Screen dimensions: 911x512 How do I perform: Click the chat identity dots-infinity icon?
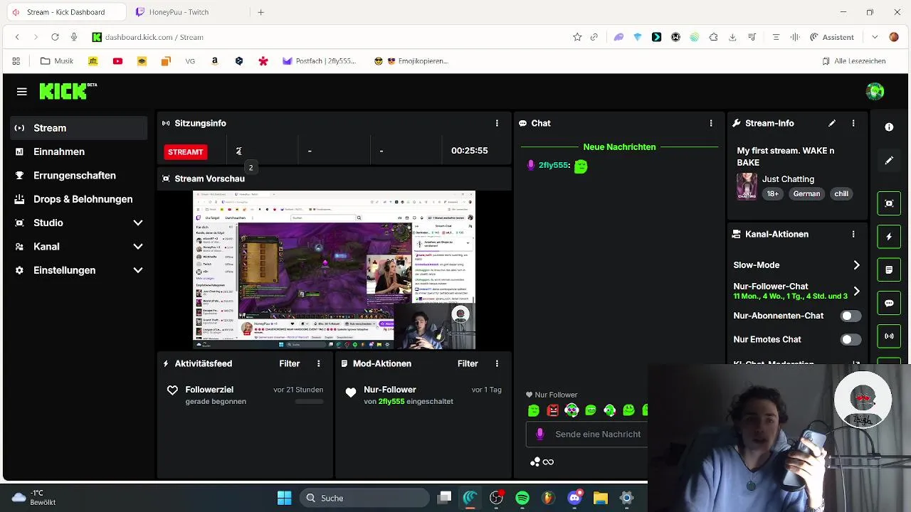coord(542,462)
